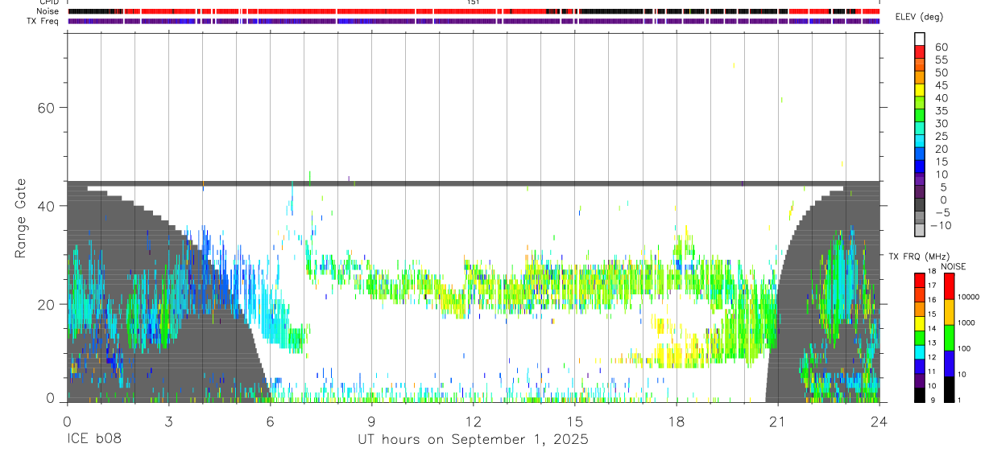Select the 45 label on the elevation scale
Screen dimensions: 989x456
(x=941, y=85)
